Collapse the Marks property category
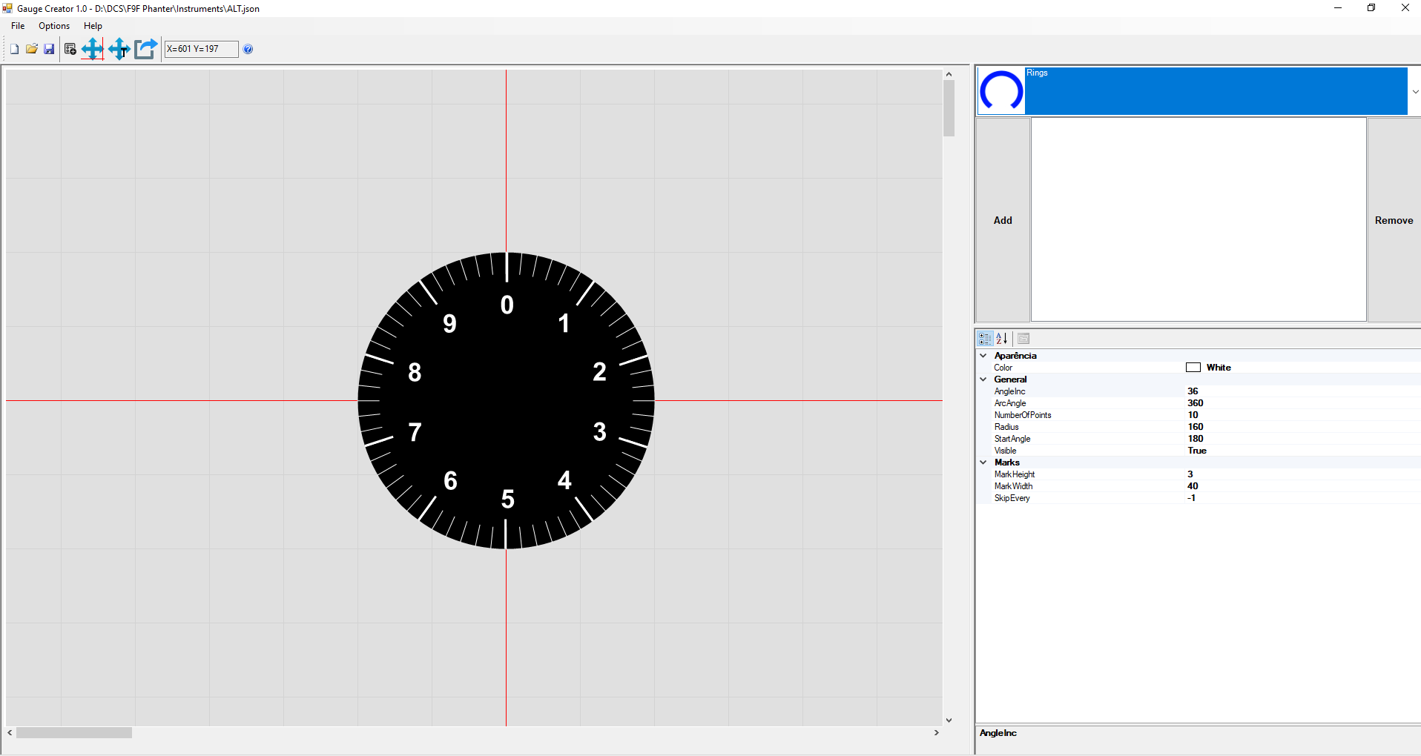The height and width of the screenshot is (756, 1421). (x=983, y=462)
